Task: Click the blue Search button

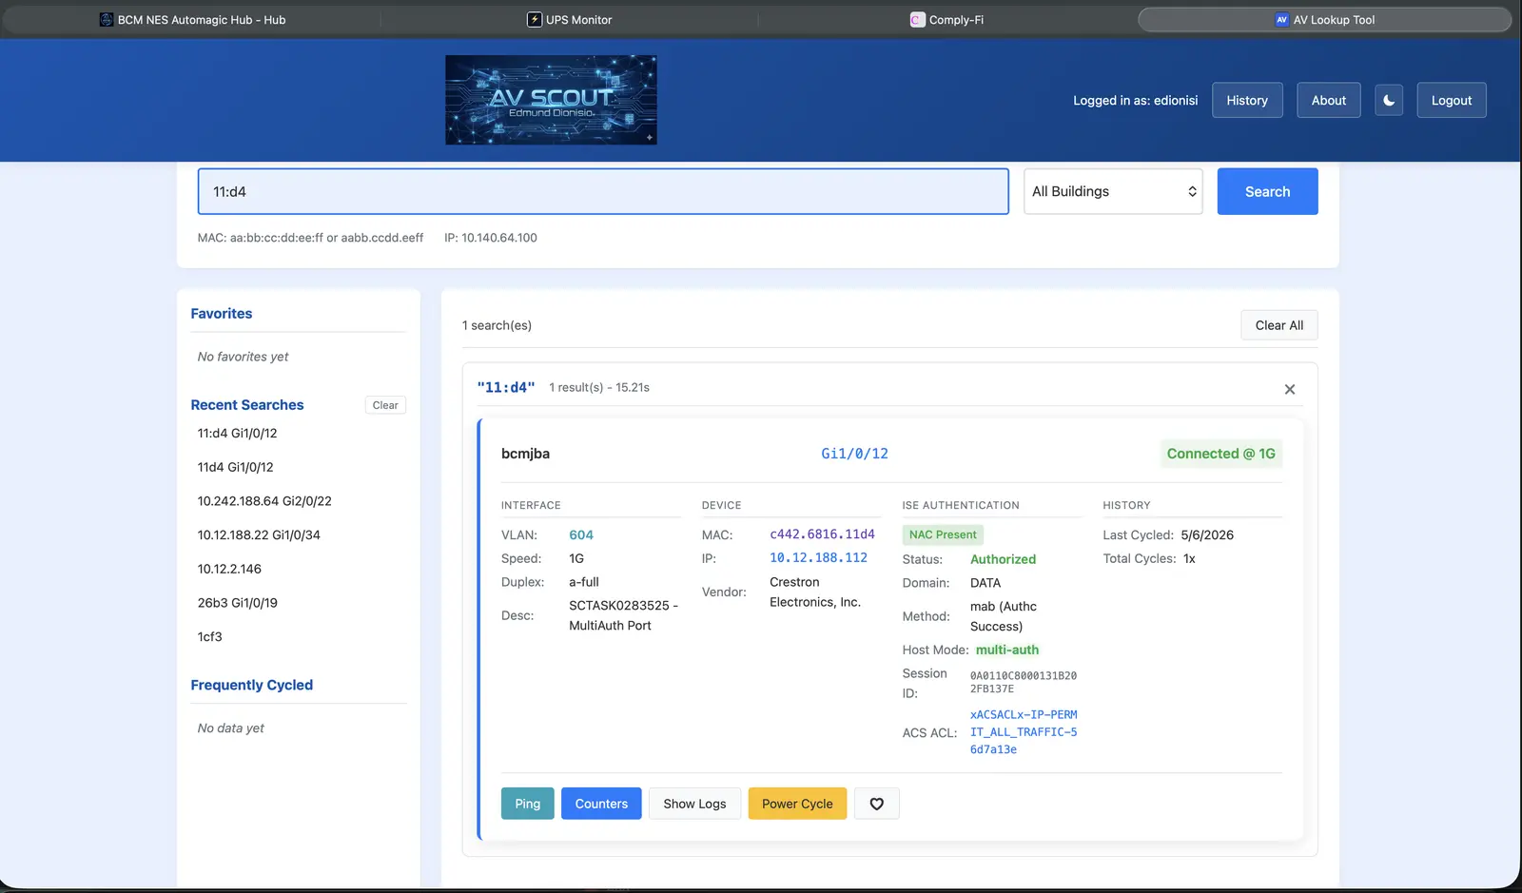Action: (x=1268, y=191)
